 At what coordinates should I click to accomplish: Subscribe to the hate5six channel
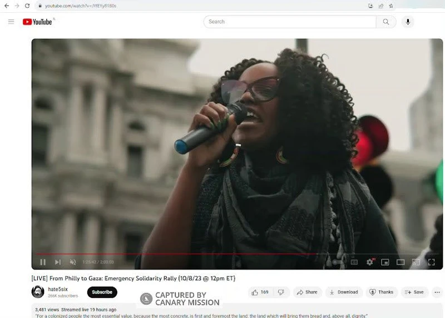click(x=102, y=292)
